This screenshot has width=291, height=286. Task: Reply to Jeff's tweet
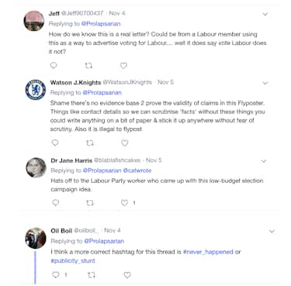54,65
